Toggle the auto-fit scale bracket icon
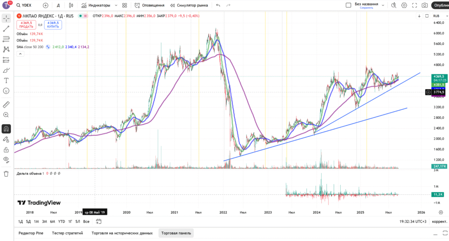Screen dimensions: 449x241 [x=427, y=16]
